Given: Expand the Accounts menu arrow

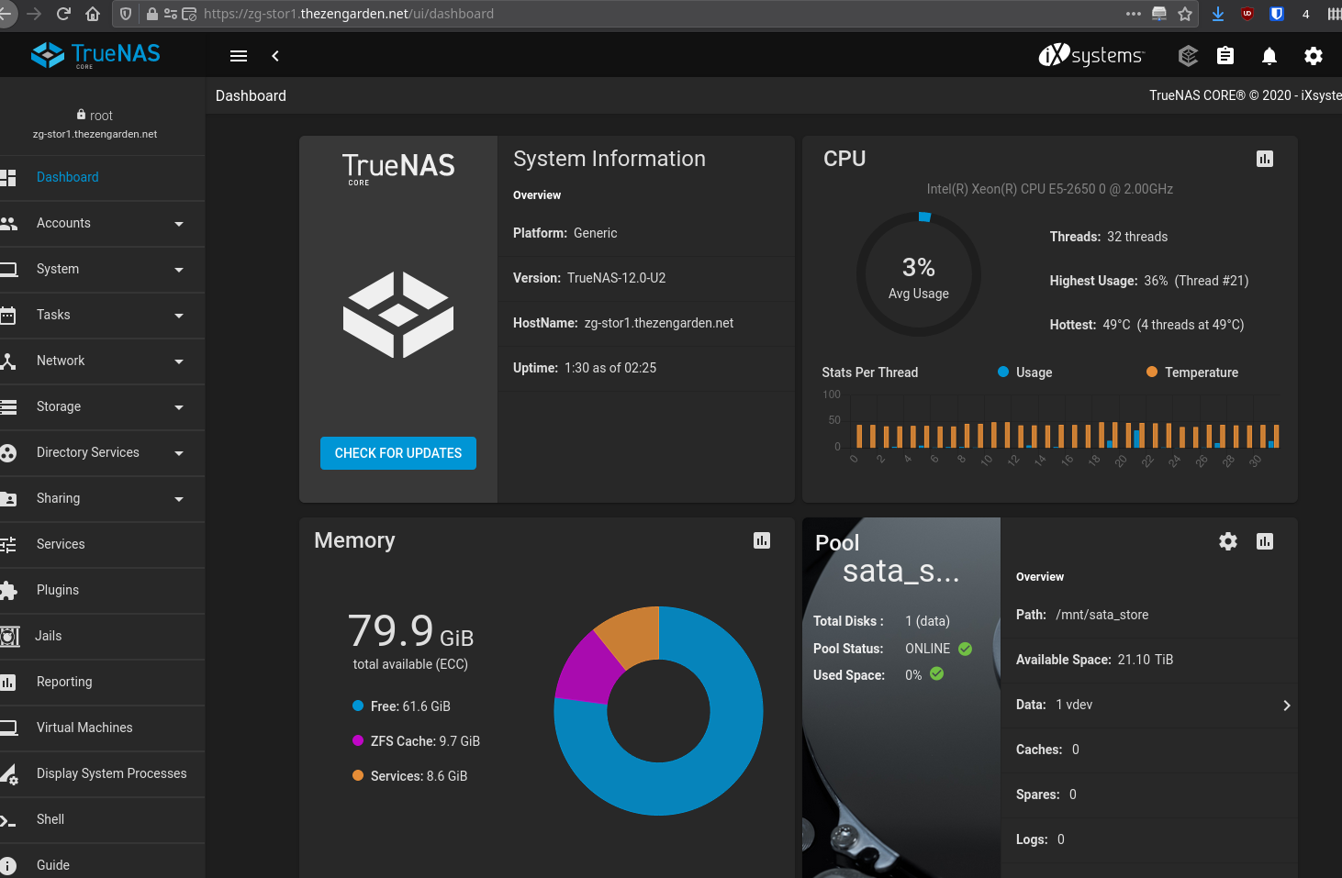Looking at the screenshot, I should click(x=179, y=224).
